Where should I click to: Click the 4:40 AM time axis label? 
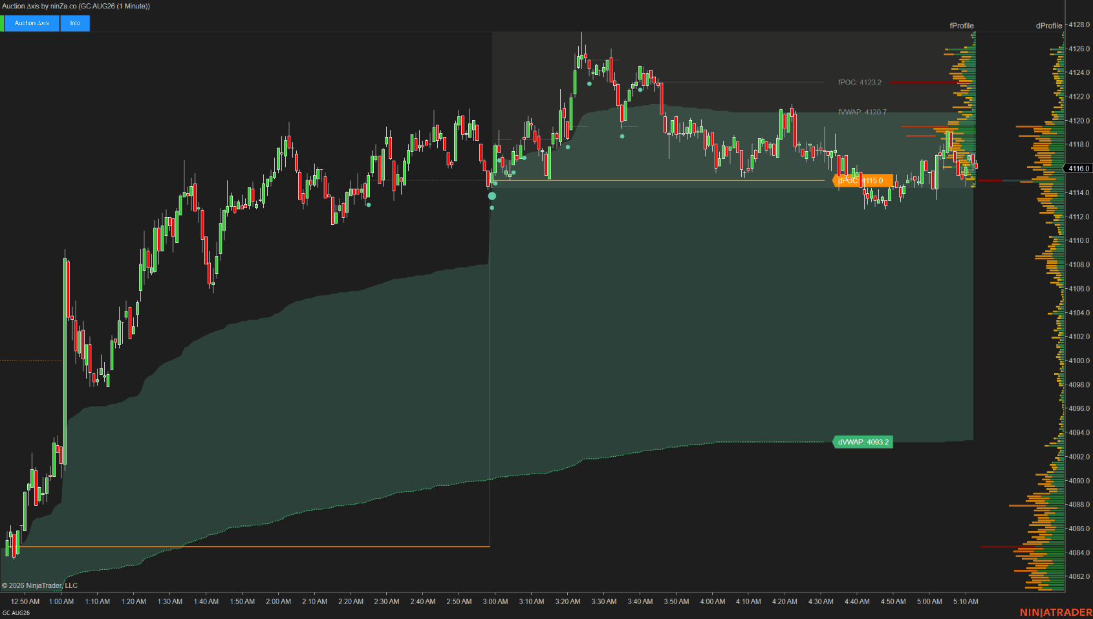(x=857, y=602)
